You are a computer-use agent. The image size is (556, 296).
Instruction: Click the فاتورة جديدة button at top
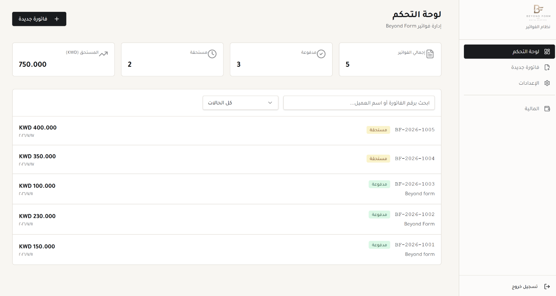coord(39,19)
